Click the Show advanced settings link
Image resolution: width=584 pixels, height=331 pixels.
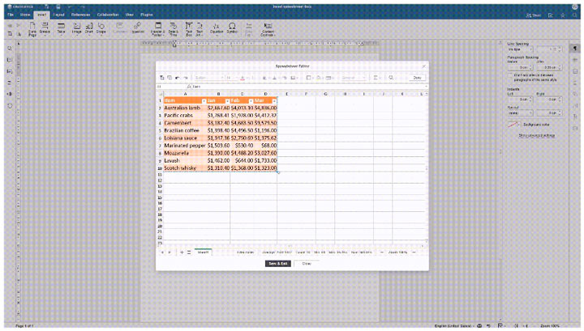click(537, 136)
